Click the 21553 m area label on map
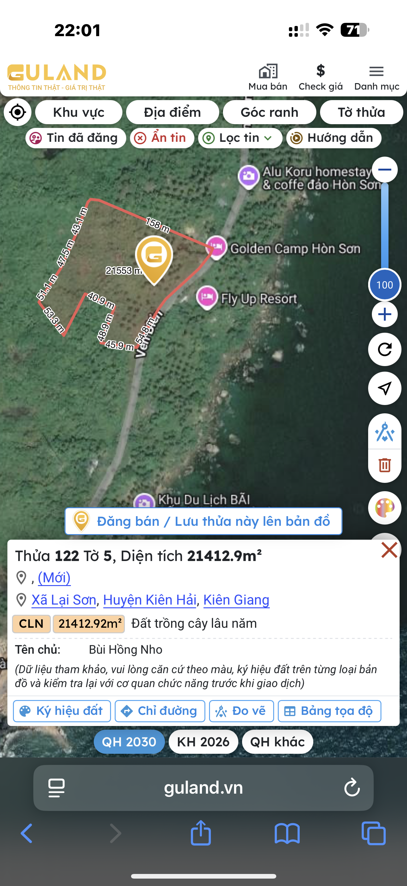The width and height of the screenshot is (407, 886). pos(124,271)
